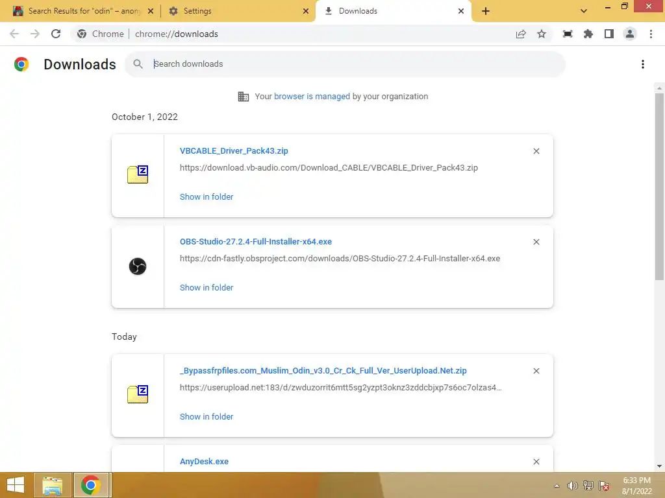
Task: Toggle the browser side panel icon
Action: pos(609,34)
